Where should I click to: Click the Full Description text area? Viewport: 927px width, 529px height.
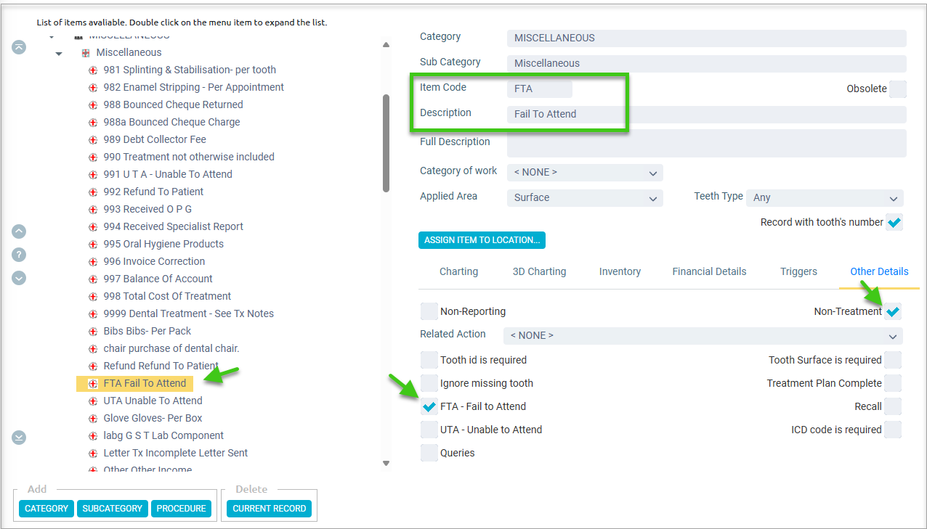click(x=707, y=143)
